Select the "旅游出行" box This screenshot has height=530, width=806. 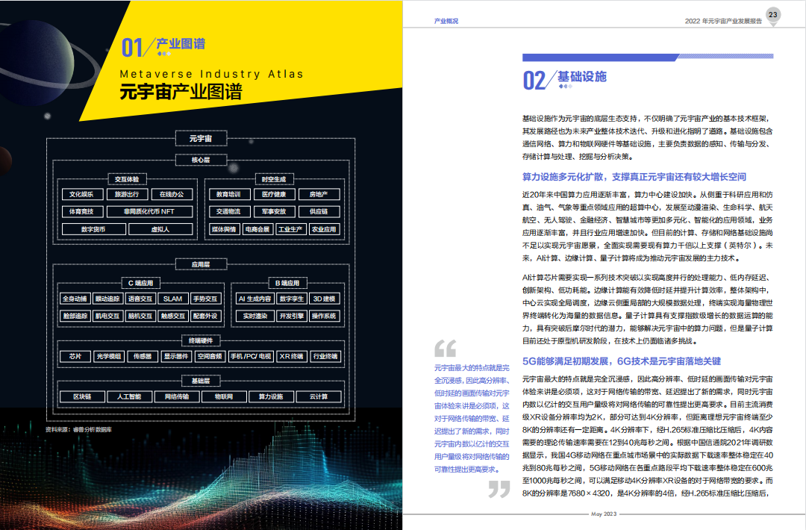127,194
